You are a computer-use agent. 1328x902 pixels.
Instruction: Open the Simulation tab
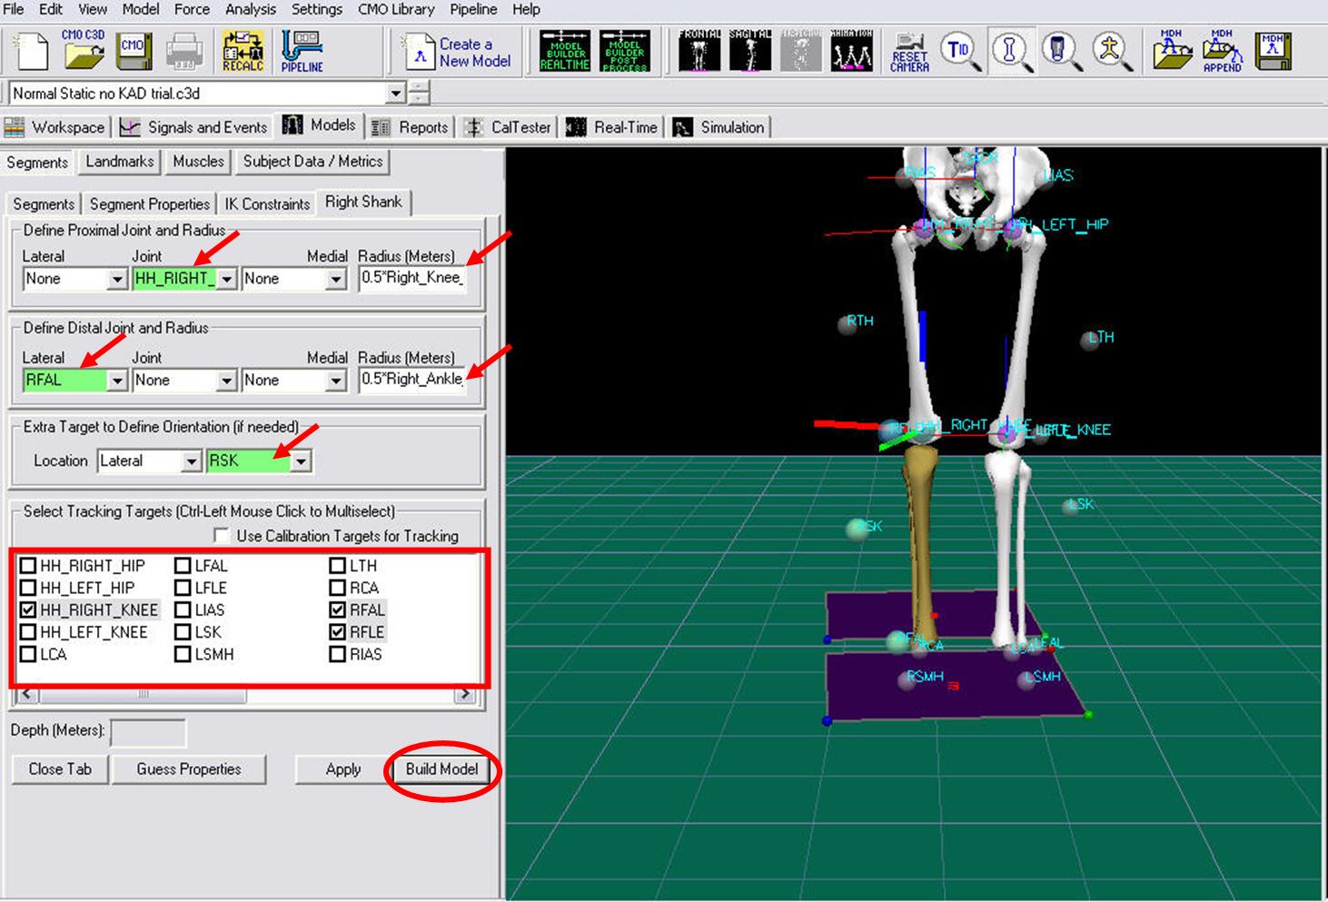coord(720,127)
